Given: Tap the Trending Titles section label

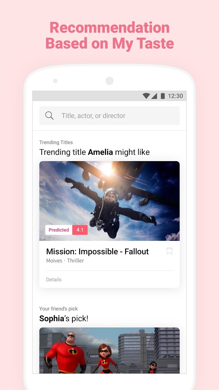Looking at the screenshot, I should click(56, 142).
